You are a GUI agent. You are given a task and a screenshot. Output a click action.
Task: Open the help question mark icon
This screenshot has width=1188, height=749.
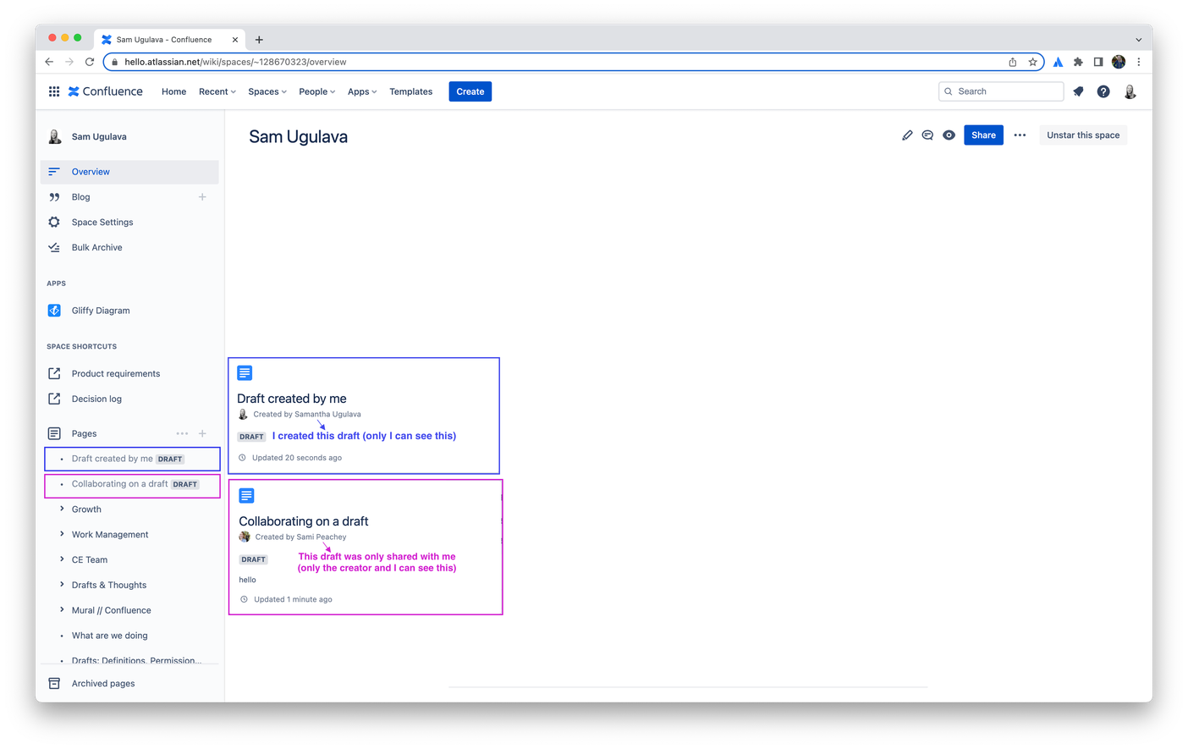point(1103,91)
